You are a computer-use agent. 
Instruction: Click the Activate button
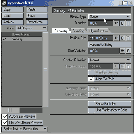click(x=13, y=22)
